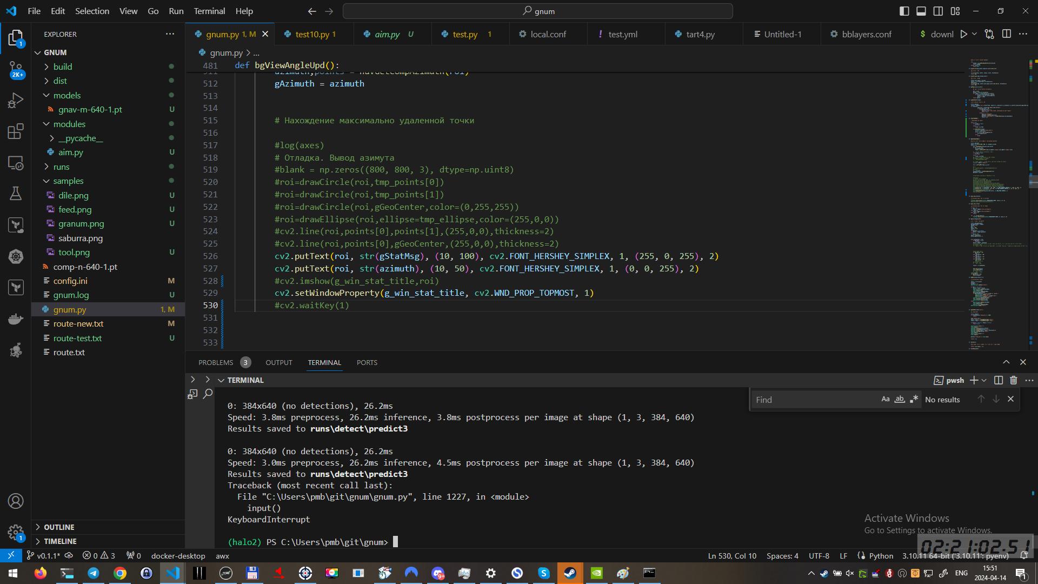Viewport: 1038px width, 584px height.
Task: Open Run and Debug view
Action: (16, 101)
